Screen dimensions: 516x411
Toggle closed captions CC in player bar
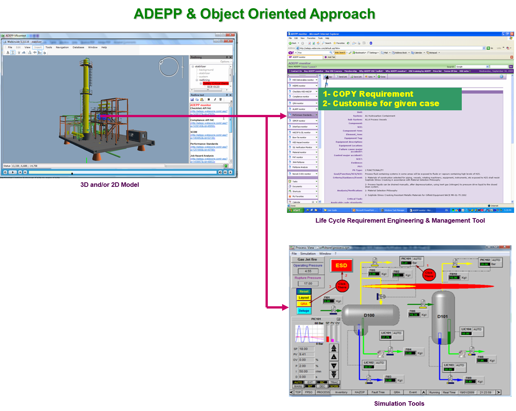[x=226, y=172]
